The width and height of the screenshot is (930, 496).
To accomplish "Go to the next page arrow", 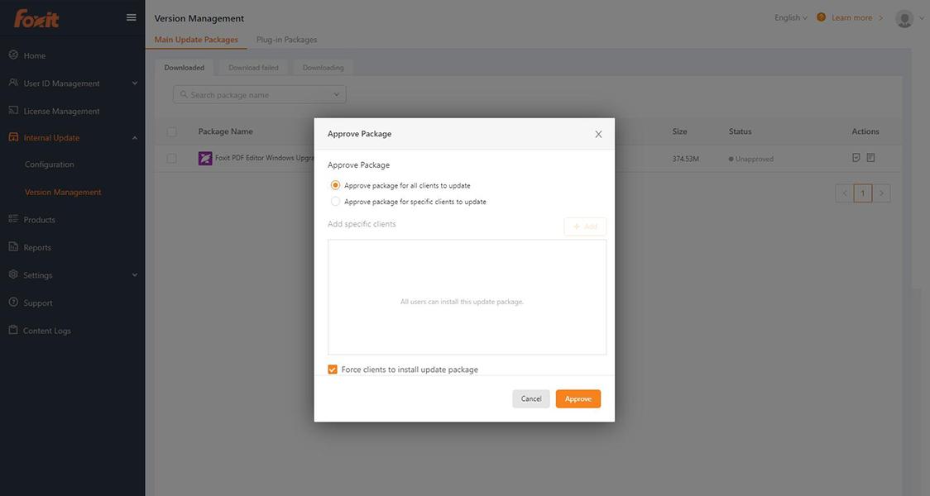I will [881, 193].
